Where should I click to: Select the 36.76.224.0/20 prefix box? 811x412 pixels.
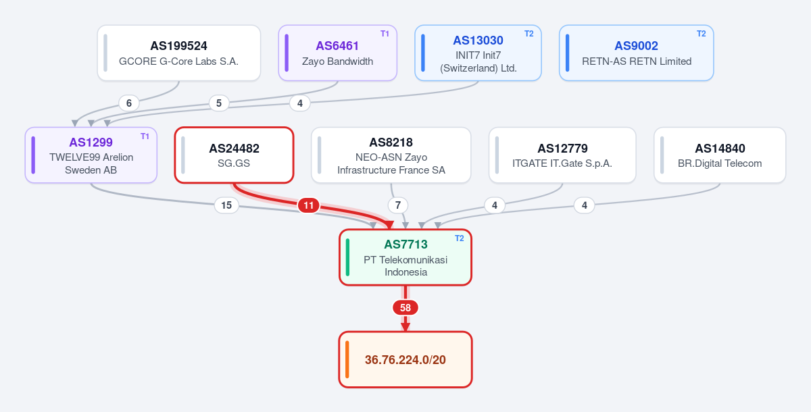tap(405, 359)
